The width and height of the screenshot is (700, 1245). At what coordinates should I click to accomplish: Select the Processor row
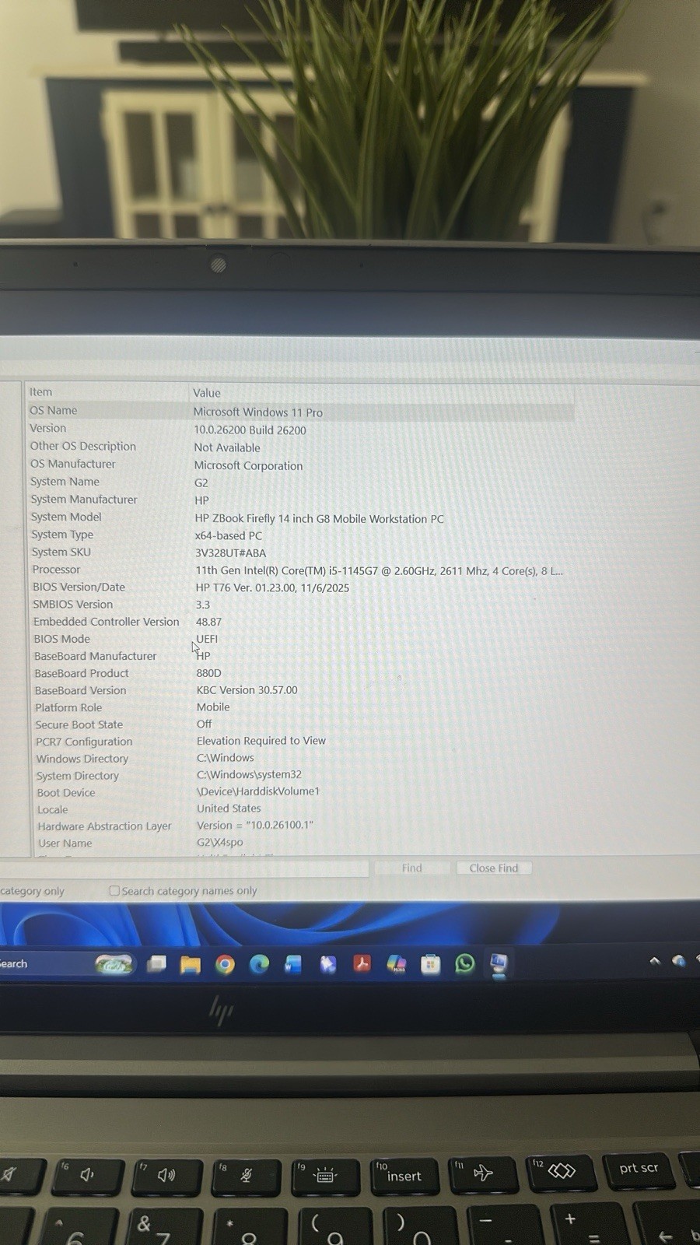(300, 570)
